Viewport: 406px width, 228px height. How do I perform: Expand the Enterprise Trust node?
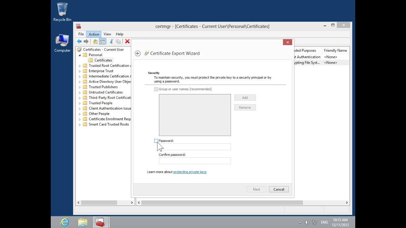[80, 71]
